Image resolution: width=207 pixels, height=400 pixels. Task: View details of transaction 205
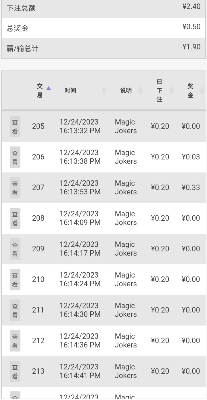pos(15,126)
